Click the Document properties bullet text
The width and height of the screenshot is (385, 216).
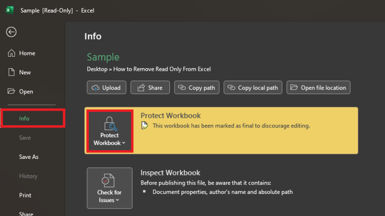point(223,192)
